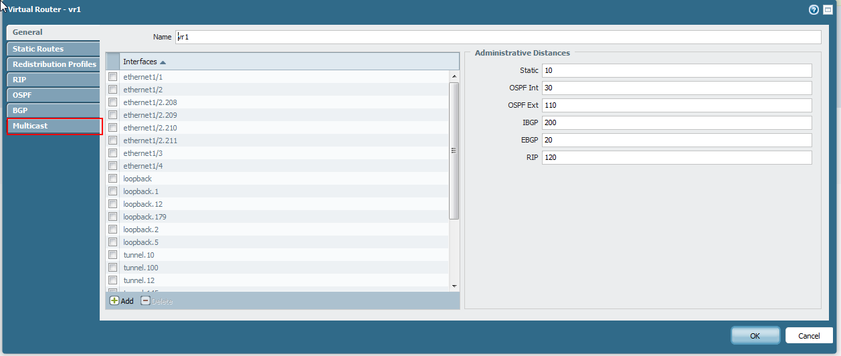Sort by Interfaces column arrow
The image size is (841, 356).
coord(163,62)
